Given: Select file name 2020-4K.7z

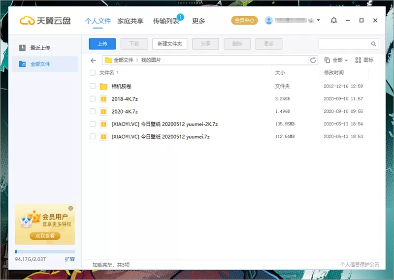Looking at the screenshot, I should (x=125, y=112).
